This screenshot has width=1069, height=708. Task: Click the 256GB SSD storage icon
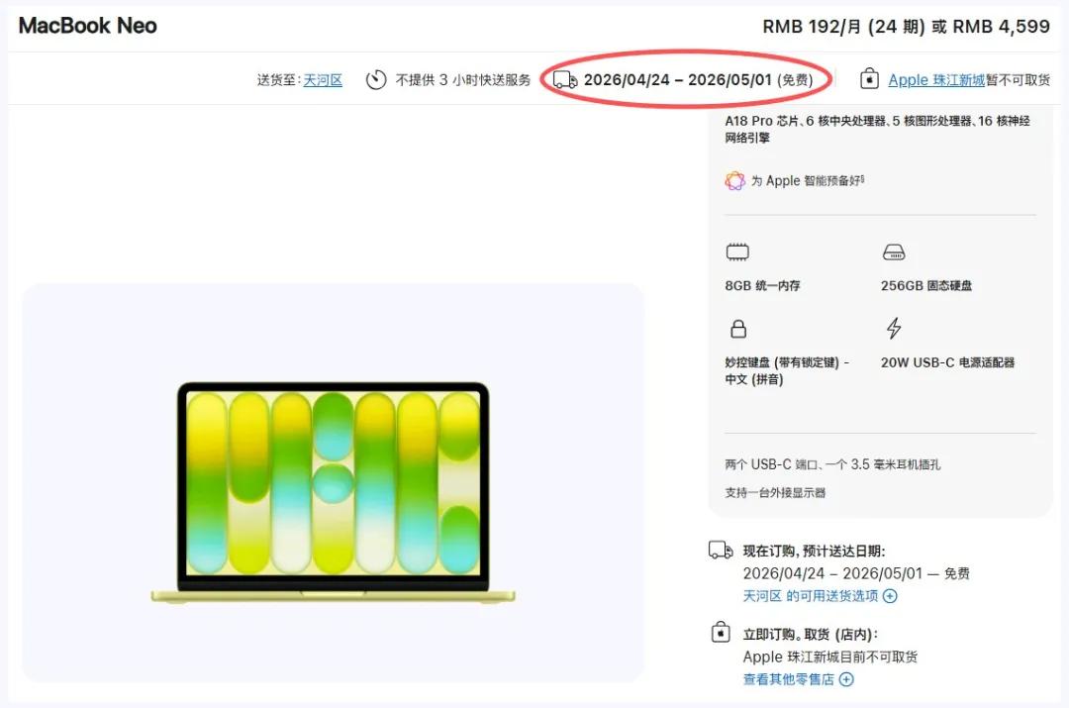click(x=894, y=253)
